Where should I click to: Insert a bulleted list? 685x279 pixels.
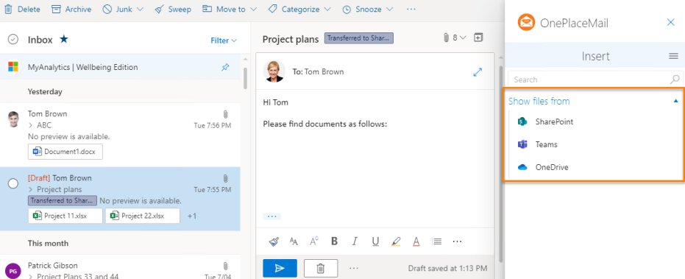point(436,241)
